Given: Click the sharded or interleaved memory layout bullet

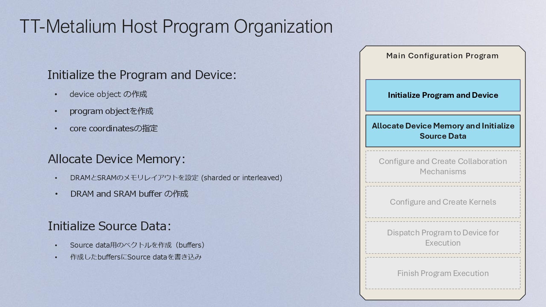Looking at the screenshot, I should 176,178.
